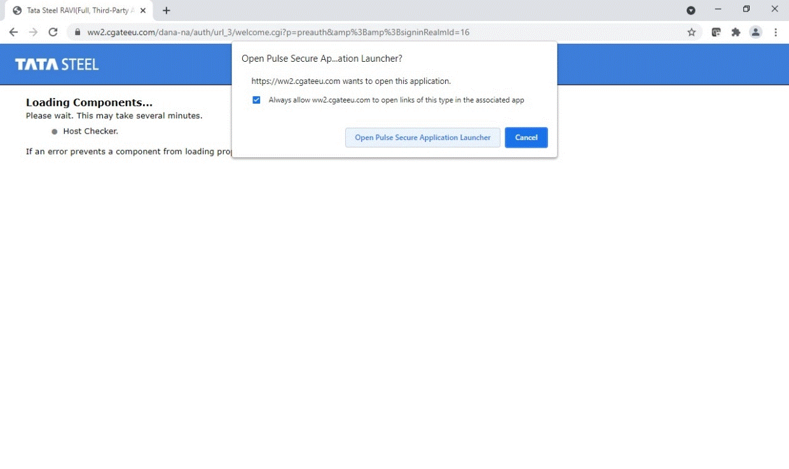Click Open Pulse Secure Application Launcher button
This screenshot has height=469, width=789.
pyautogui.click(x=423, y=137)
